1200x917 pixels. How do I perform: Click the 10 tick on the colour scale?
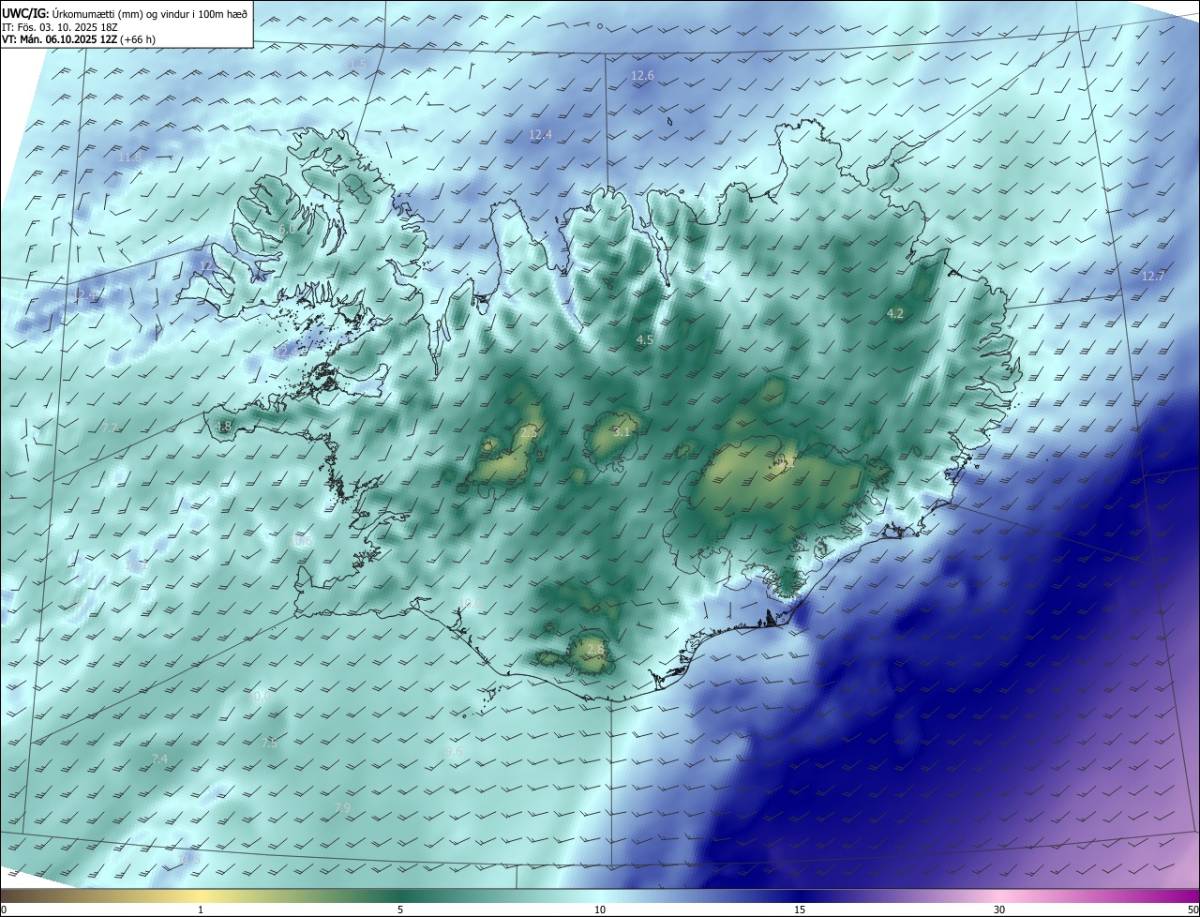click(x=600, y=909)
